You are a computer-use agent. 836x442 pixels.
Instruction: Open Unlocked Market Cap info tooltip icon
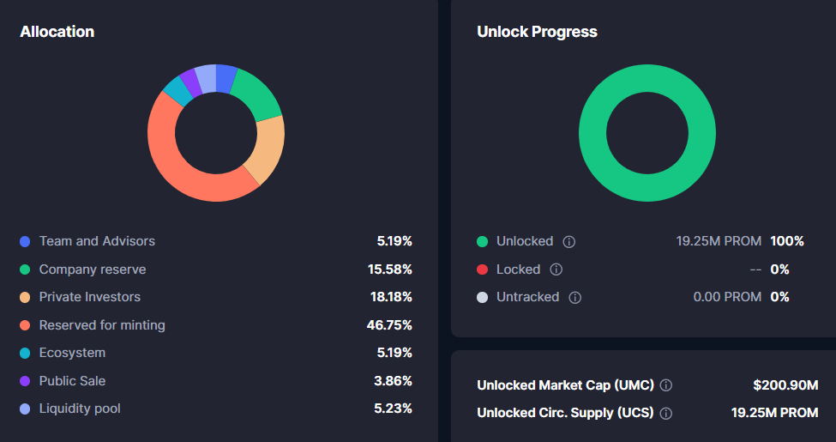pyautogui.click(x=666, y=385)
